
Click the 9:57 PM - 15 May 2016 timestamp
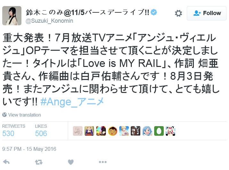coord(29,149)
